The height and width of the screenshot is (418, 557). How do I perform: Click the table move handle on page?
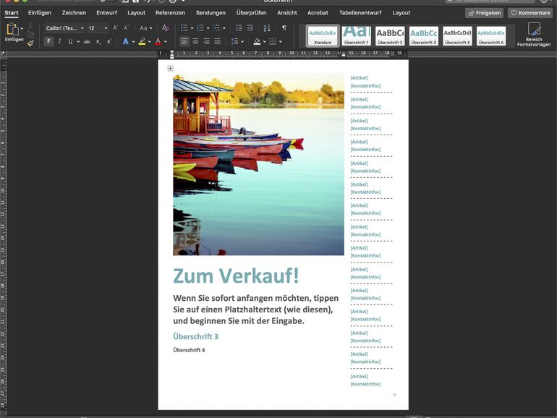coord(171,68)
